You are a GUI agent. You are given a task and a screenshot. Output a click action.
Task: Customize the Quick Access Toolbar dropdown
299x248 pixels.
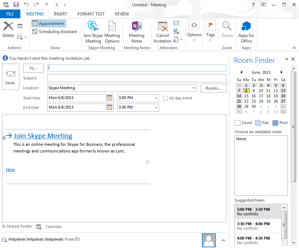[65, 5]
